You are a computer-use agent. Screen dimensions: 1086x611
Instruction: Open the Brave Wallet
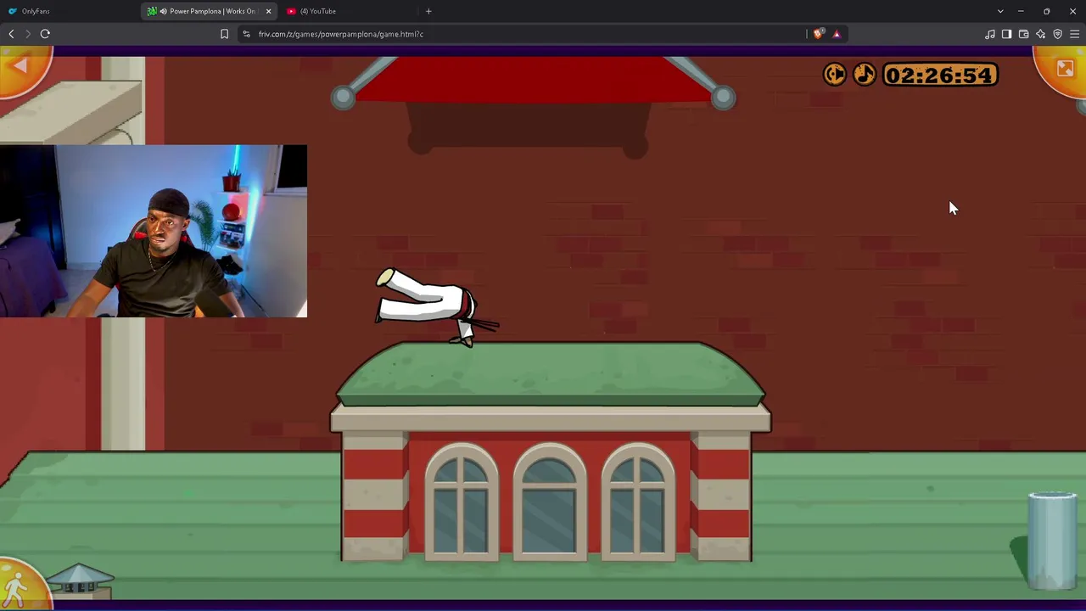(x=1024, y=34)
